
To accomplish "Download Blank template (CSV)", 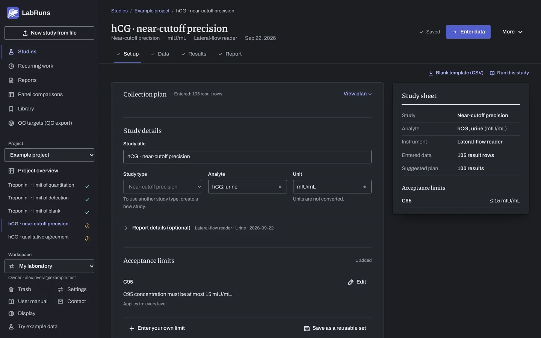I will point(456,73).
